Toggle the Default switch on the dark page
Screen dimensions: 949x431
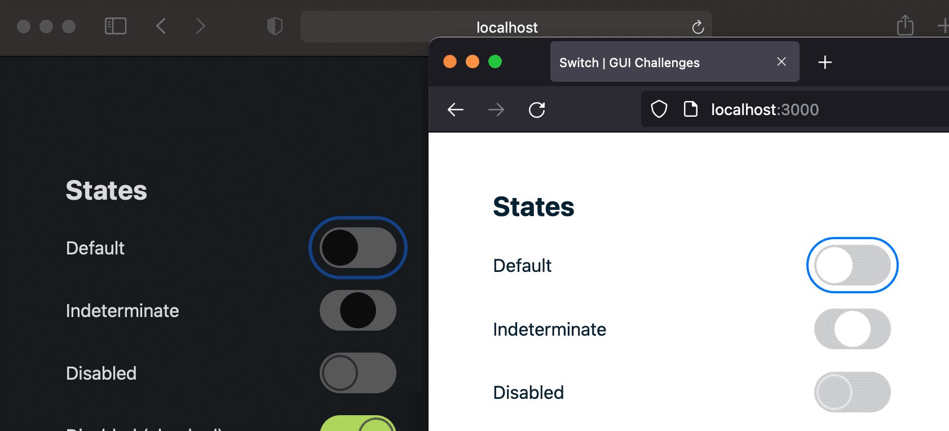coord(358,248)
